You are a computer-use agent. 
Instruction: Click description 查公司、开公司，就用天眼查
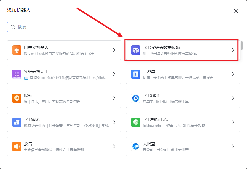(166, 150)
